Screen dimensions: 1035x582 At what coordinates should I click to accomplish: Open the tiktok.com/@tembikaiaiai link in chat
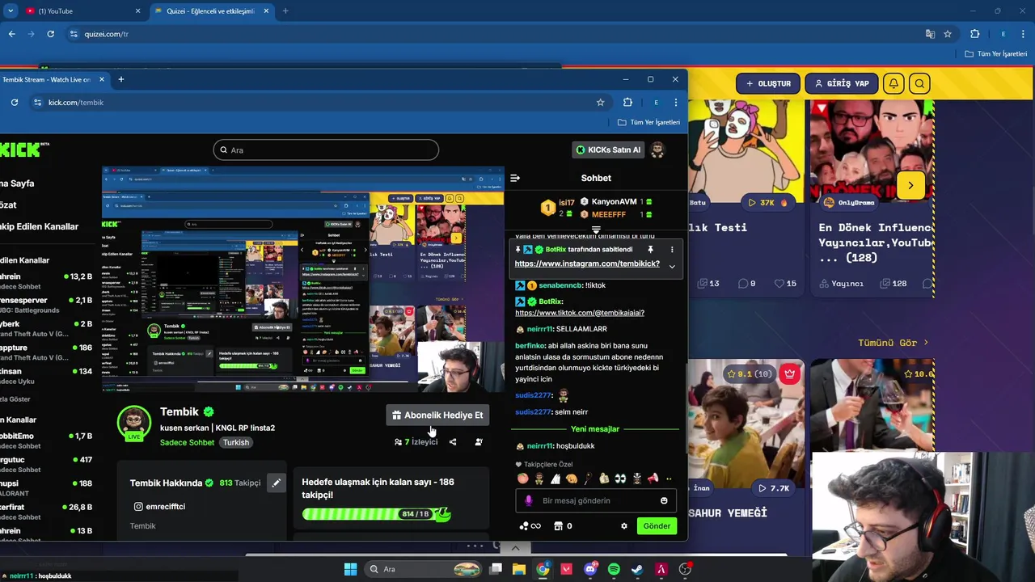pos(580,313)
